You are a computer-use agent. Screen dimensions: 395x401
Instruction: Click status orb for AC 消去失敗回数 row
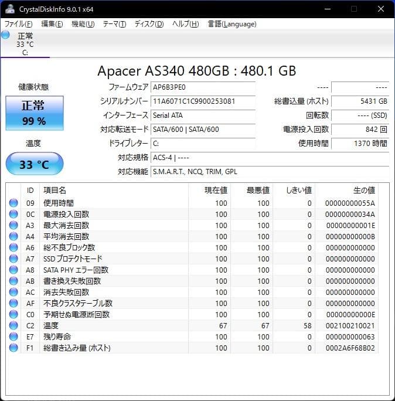pos(13,292)
